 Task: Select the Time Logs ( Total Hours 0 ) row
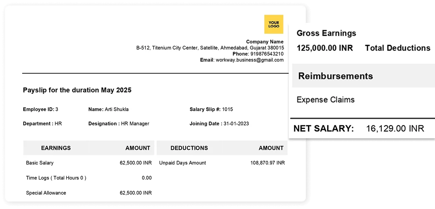tap(56, 178)
